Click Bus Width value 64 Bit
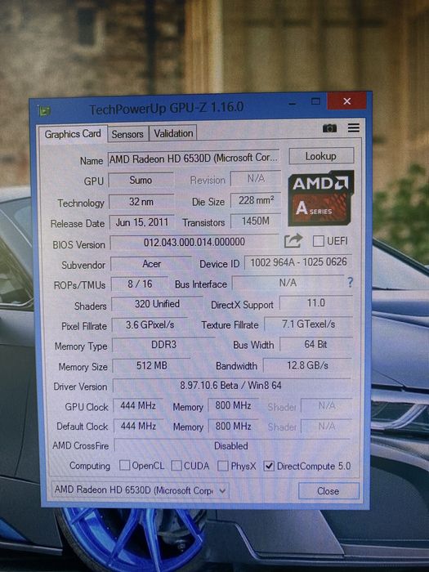The height and width of the screenshot is (572, 429). coord(316,344)
